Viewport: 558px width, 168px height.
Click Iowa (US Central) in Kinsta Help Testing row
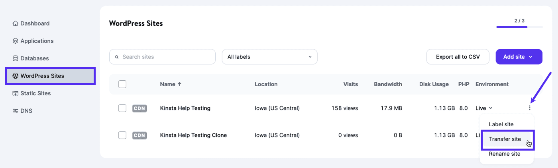coord(277,108)
